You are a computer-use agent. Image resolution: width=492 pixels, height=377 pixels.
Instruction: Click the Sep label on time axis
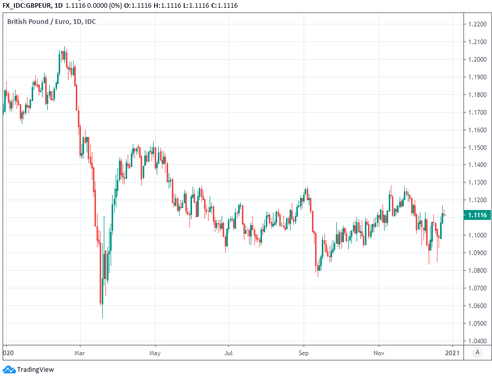(304, 353)
